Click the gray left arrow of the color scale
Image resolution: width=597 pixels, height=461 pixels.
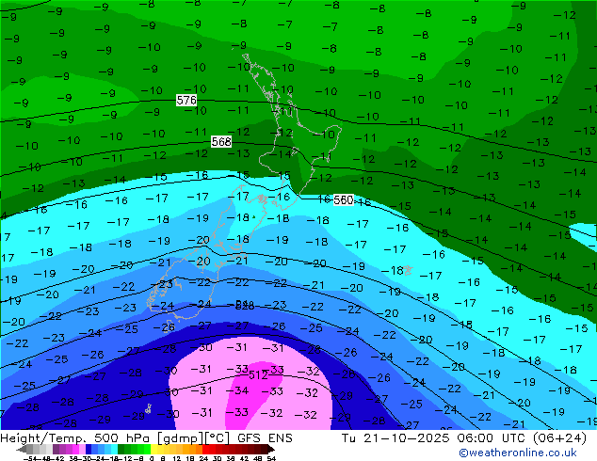22,449
